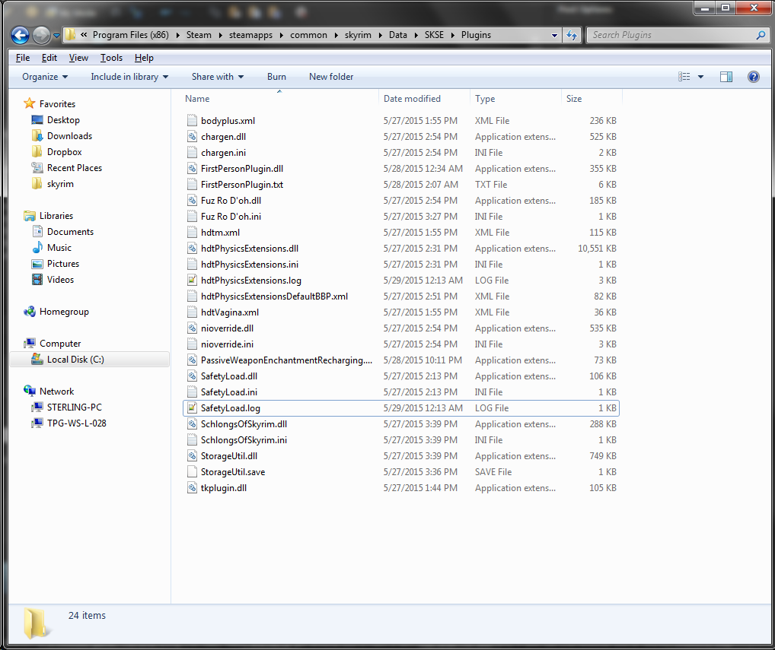Click the tkplugin.dll file icon
This screenshot has height=650, width=775.
tap(193, 487)
